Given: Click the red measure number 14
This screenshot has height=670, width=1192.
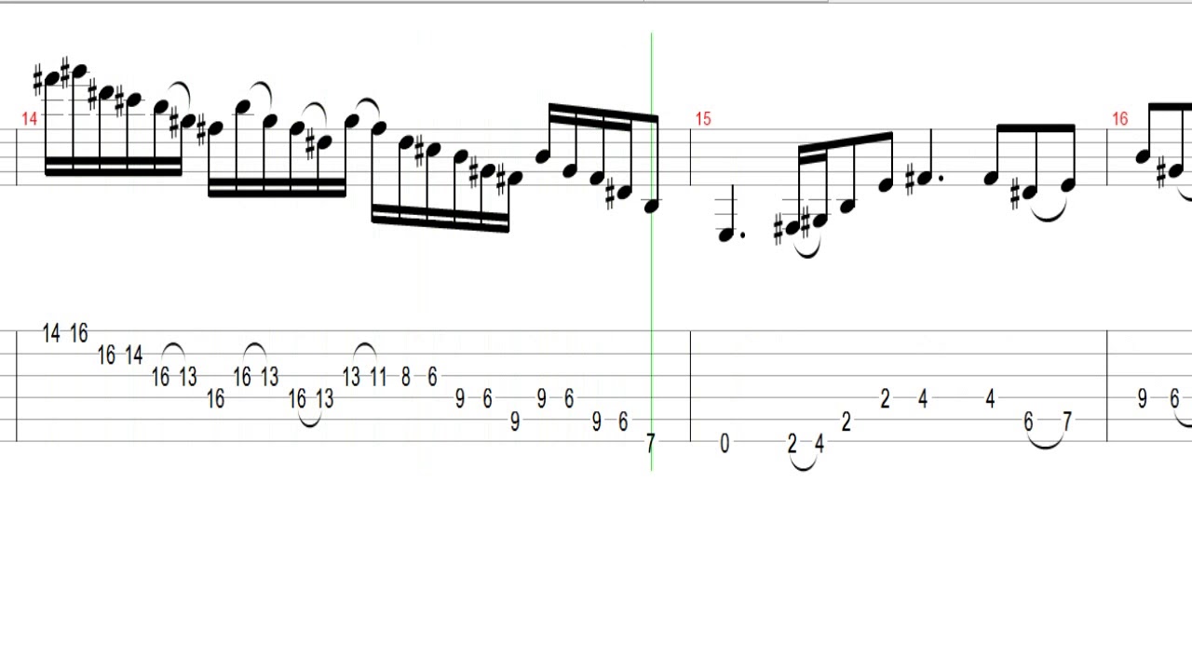Looking at the screenshot, I should pyautogui.click(x=30, y=119).
